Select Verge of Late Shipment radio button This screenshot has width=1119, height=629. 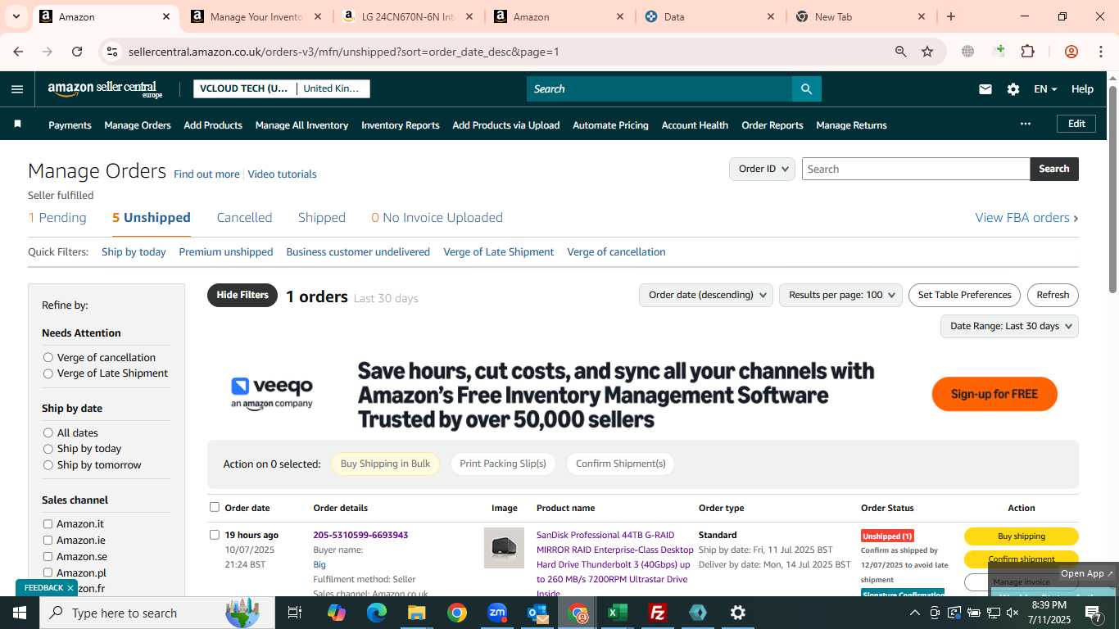(x=48, y=373)
